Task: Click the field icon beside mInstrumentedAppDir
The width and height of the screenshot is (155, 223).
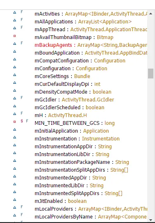Action: [14, 176]
